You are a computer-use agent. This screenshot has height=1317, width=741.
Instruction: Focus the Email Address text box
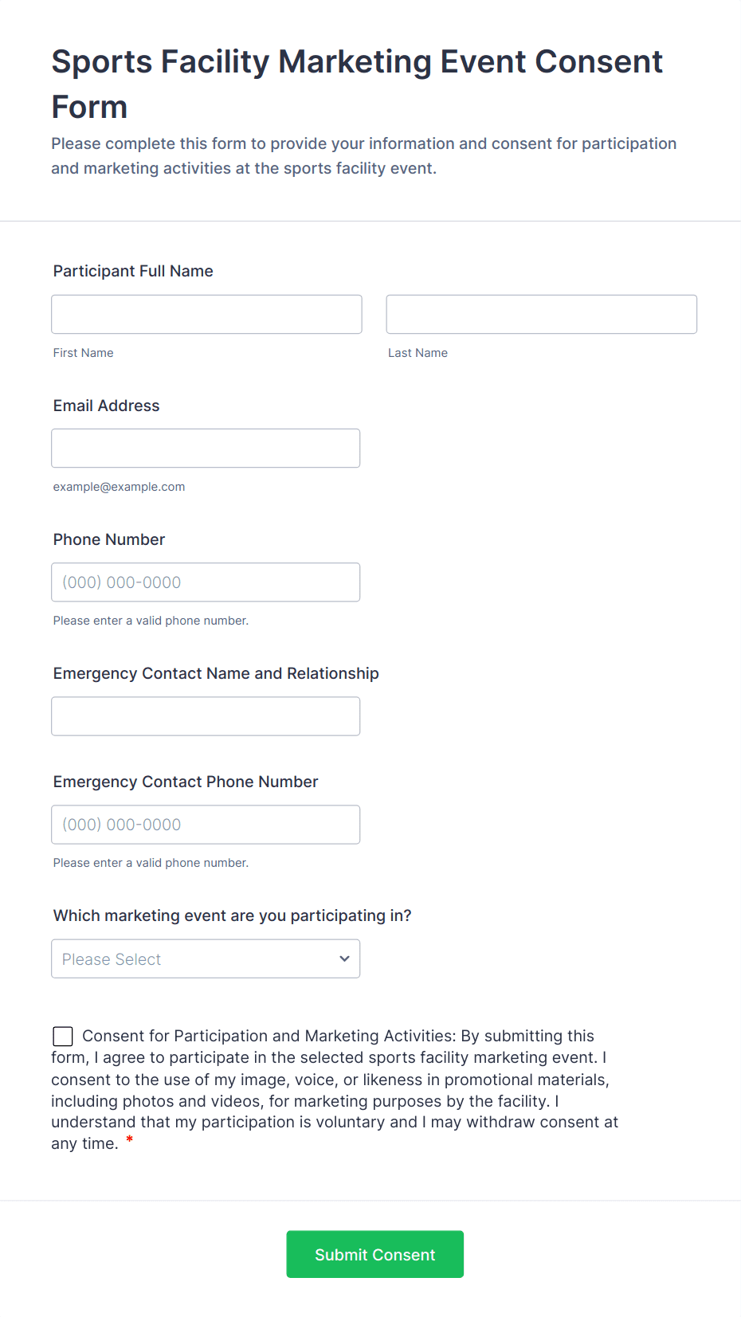[206, 448]
